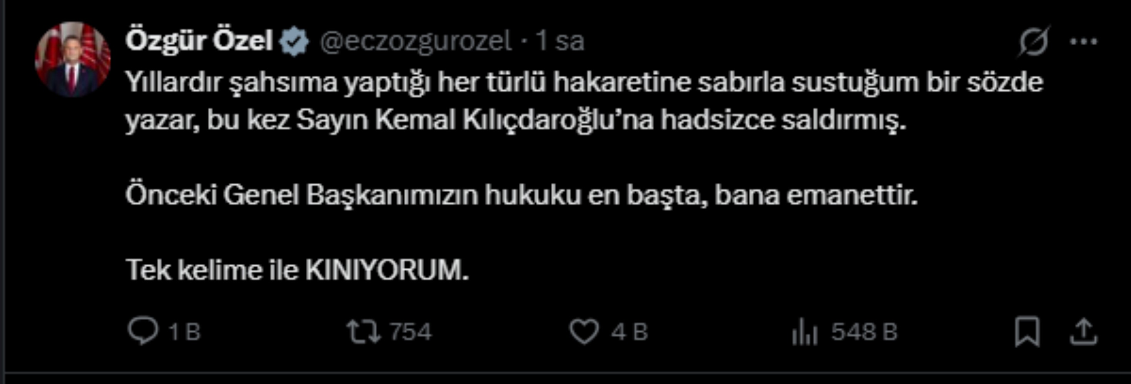Viewport: 1131px width, 384px height.
Task: Click the paragraph starting 'Yıllardır şahsıma'
Action: [x=584, y=101]
